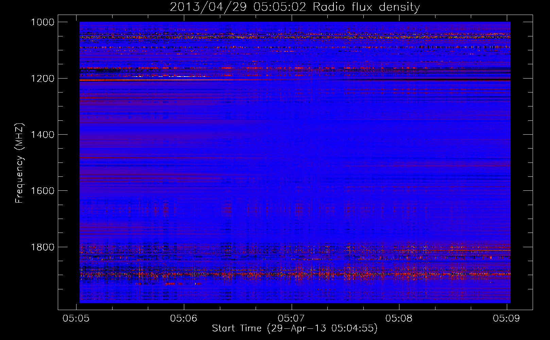Click the 1600 frequency tick label
This screenshot has height=340, width=550.
tap(42, 191)
